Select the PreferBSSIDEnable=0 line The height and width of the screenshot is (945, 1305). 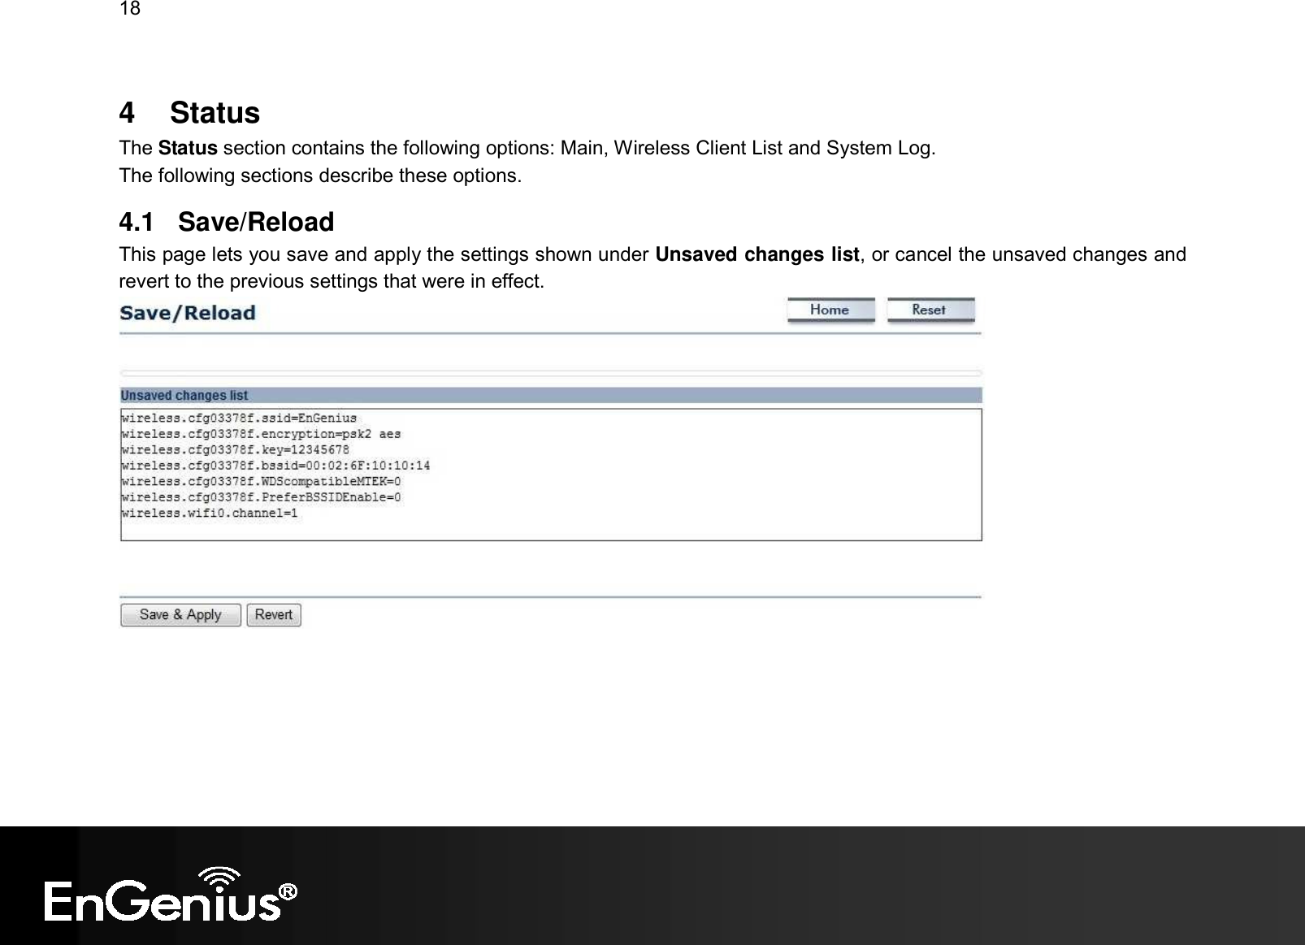pyautogui.click(x=261, y=497)
